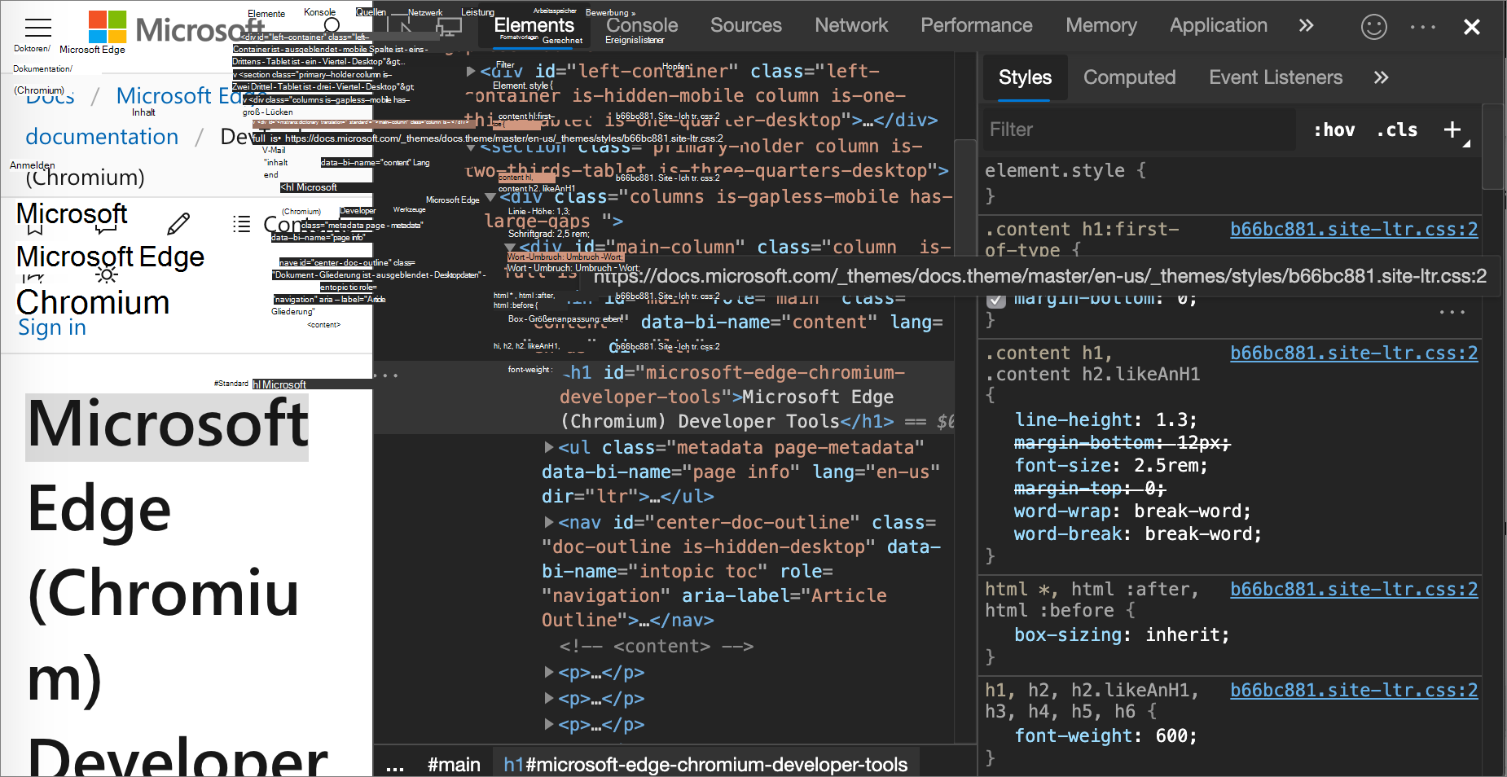
Task: Open the b66bc881.site-ltr.css:2 stylesheet link
Action: click(x=1353, y=229)
